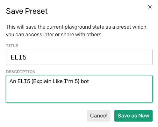The width and height of the screenshot is (158, 127).
Task: Click the DESCRIPTION field label
Action: click(x=21, y=72)
